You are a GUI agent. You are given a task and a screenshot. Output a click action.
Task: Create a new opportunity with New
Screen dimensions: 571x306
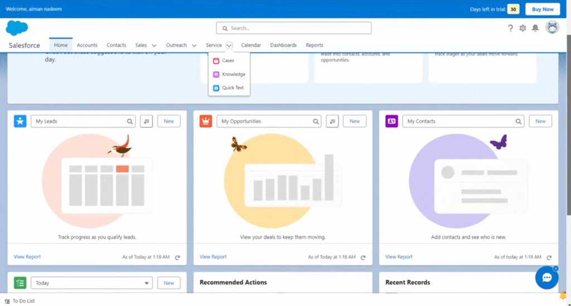pos(354,121)
